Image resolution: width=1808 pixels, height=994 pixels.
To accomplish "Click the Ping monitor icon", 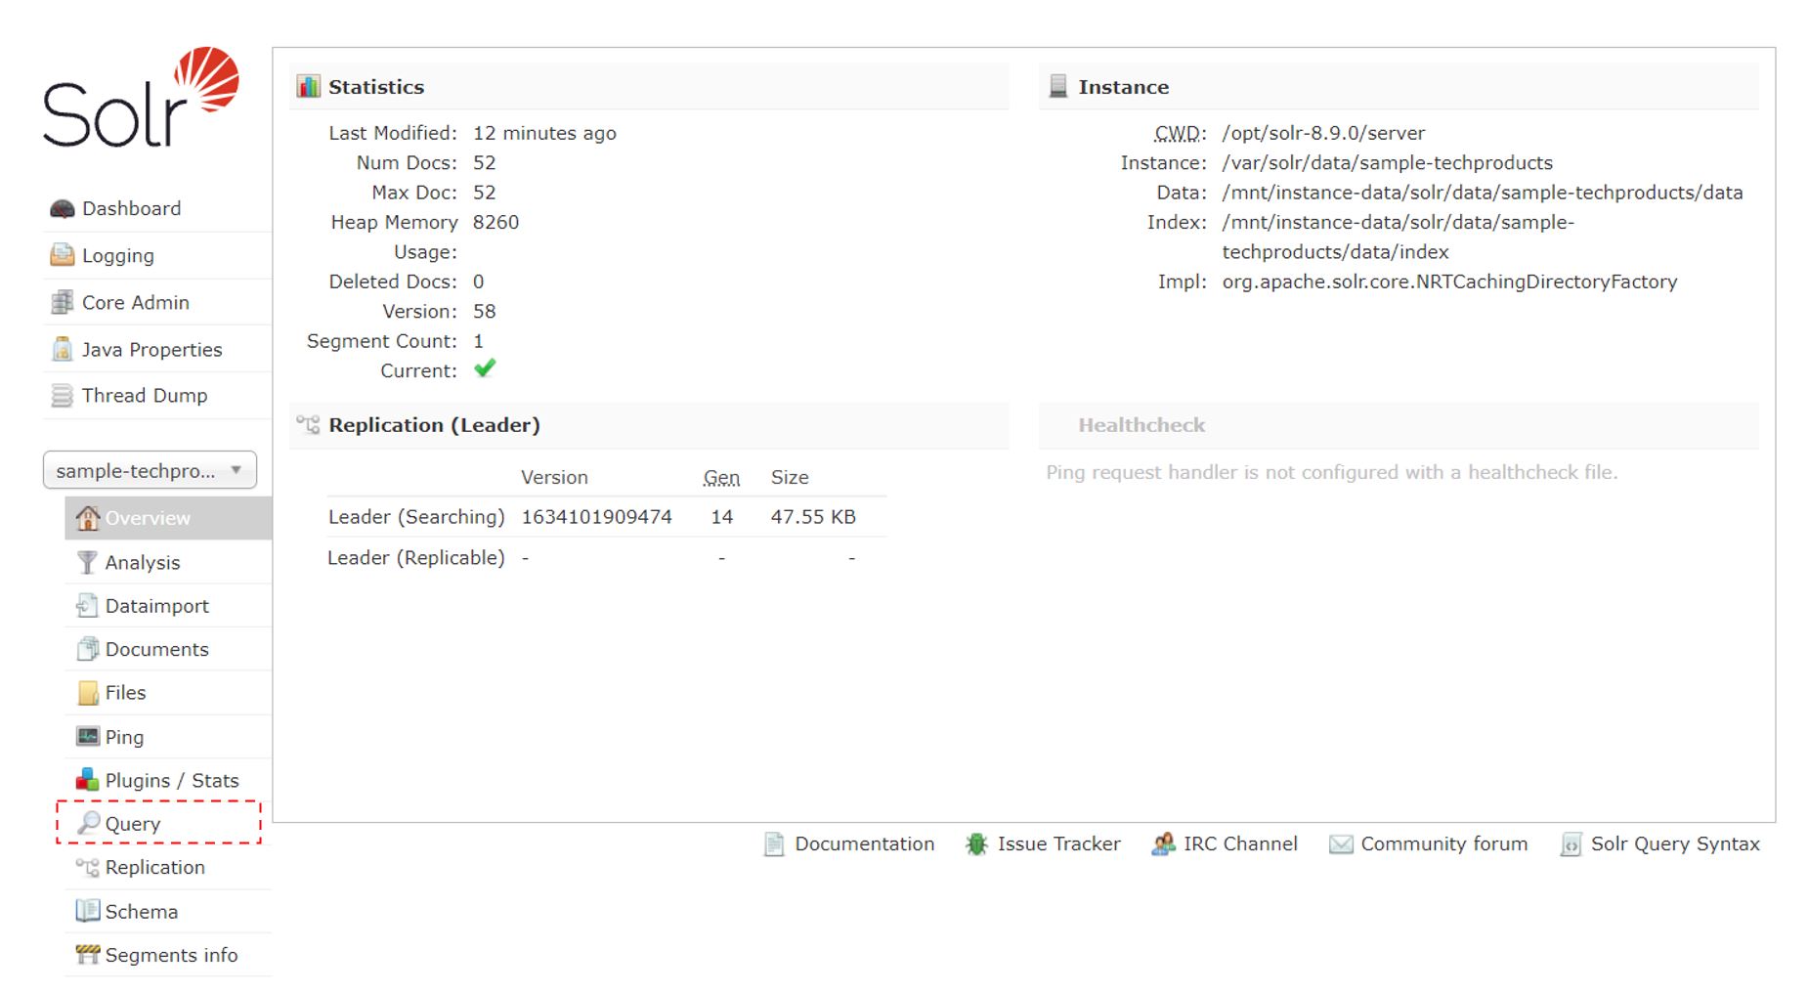I will click(x=88, y=736).
